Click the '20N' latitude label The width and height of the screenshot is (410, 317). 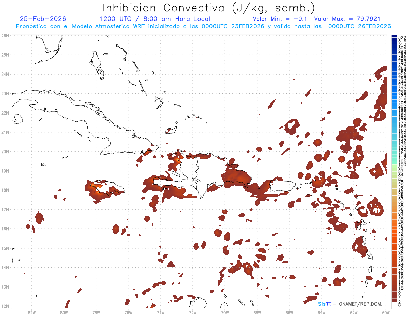(x=5, y=151)
